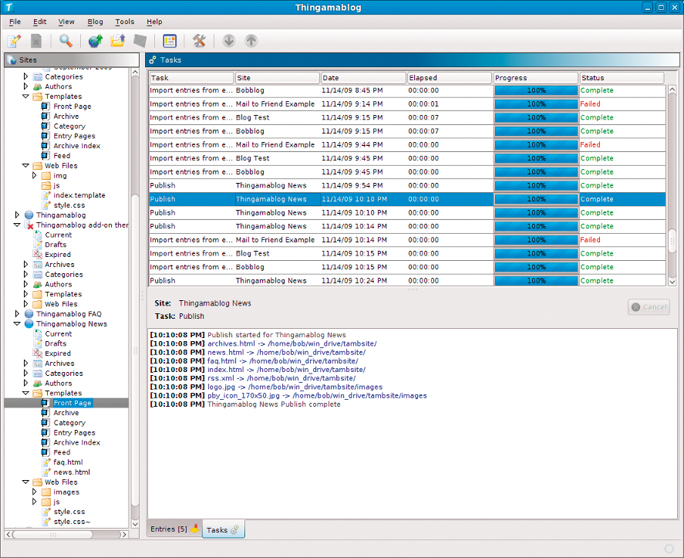Click the images folder icon
The width and height of the screenshot is (684, 558).
tap(46, 492)
